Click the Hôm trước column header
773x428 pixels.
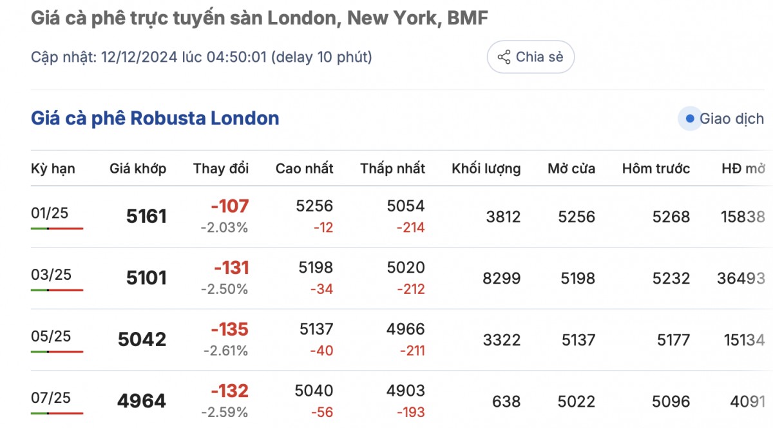(656, 169)
